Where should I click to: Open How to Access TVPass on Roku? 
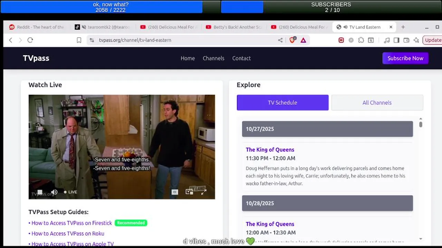68,234
